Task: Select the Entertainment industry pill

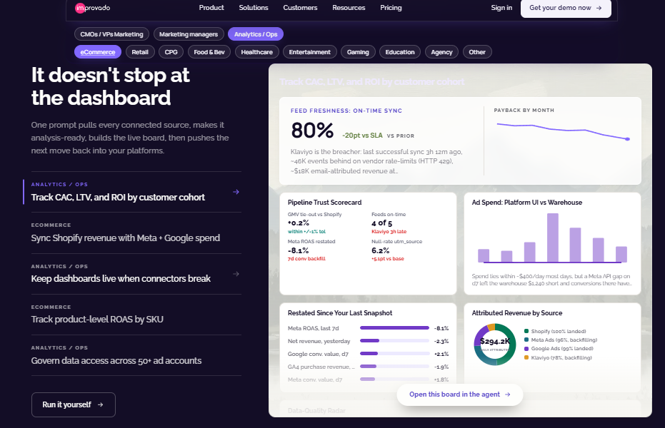Action: tap(309, 52)
